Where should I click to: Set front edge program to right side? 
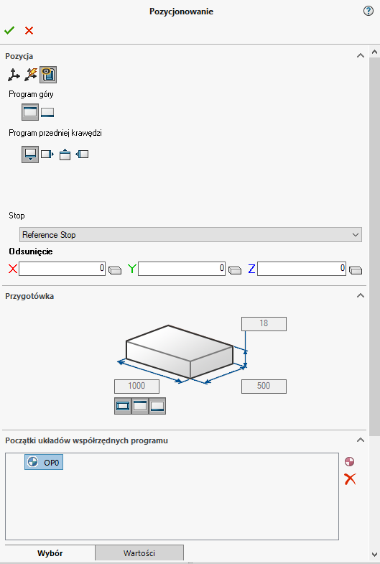(x=47, y=154)
